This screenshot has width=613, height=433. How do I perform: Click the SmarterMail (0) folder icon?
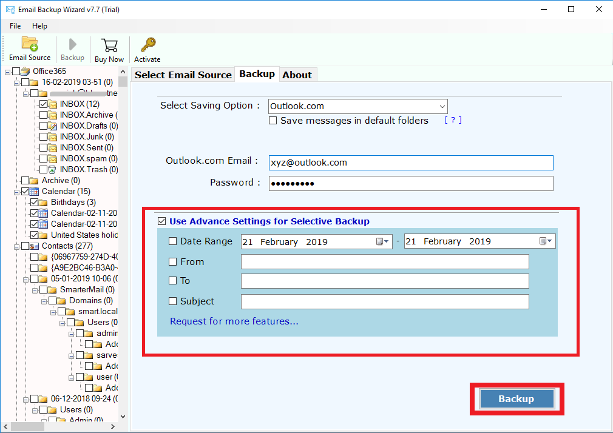[52, 290]
